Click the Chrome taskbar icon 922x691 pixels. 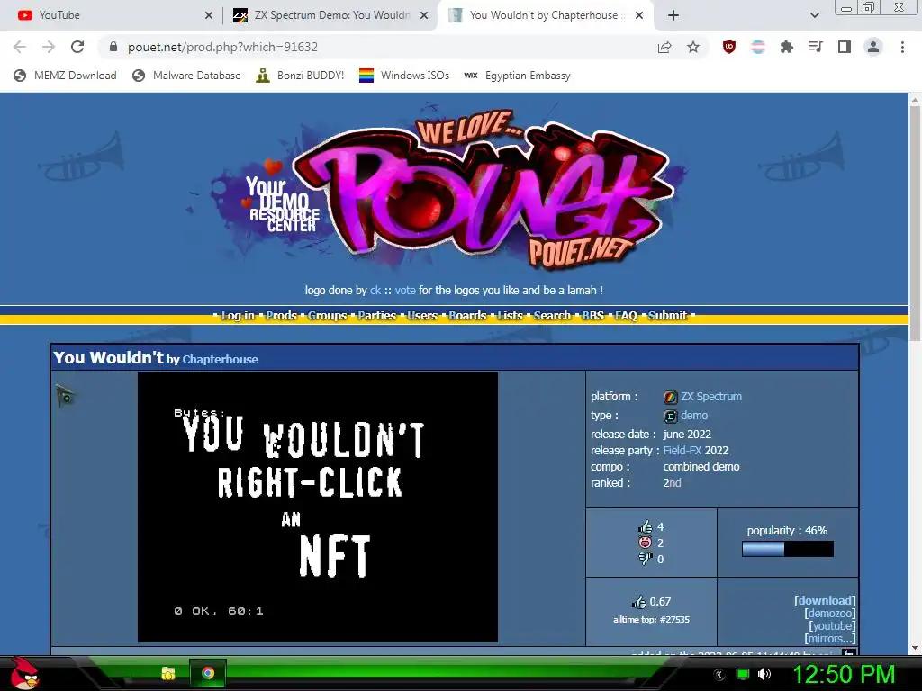[x=208, y=673]
